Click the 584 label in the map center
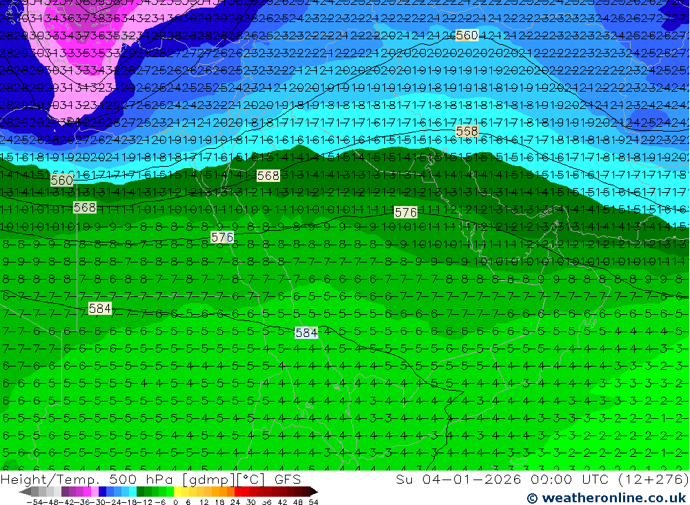This screenshot has width=690, height=505. point(306,333)
